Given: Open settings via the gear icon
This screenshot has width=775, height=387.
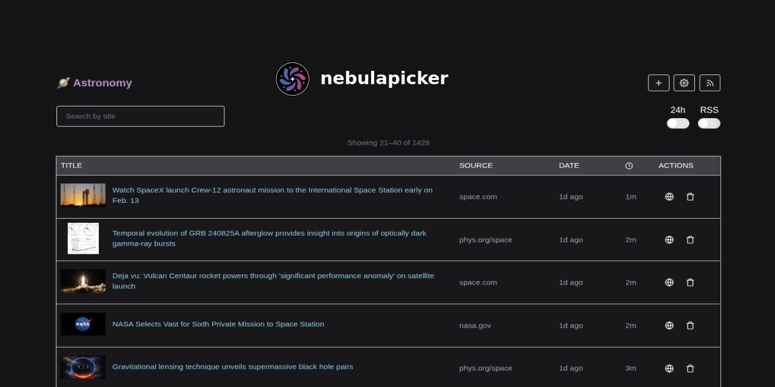Looking at the screenshot, I should pyautogui.click(x=684, y=83).
